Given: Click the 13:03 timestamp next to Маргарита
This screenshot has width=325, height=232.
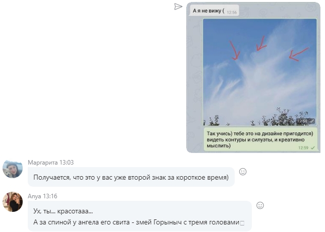Looking at the screenshot, I should click(67, 163).
